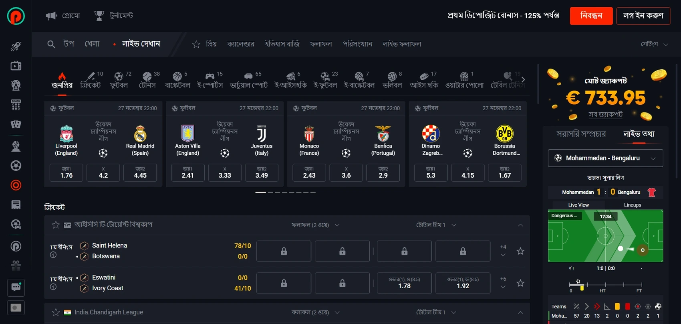681x324 pixels.
Task: Collapse the India Chandigarh League section
Action: click(520, 312)
